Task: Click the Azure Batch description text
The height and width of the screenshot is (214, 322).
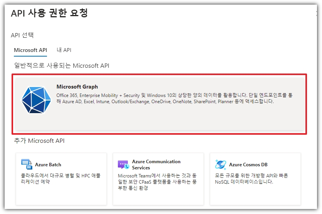Action: 60,179
